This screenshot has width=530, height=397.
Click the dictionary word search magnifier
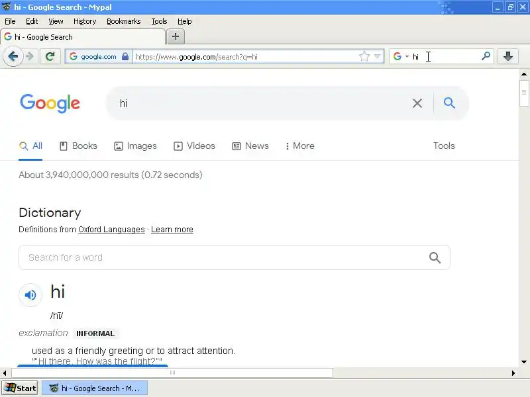(x=435, y=257)
